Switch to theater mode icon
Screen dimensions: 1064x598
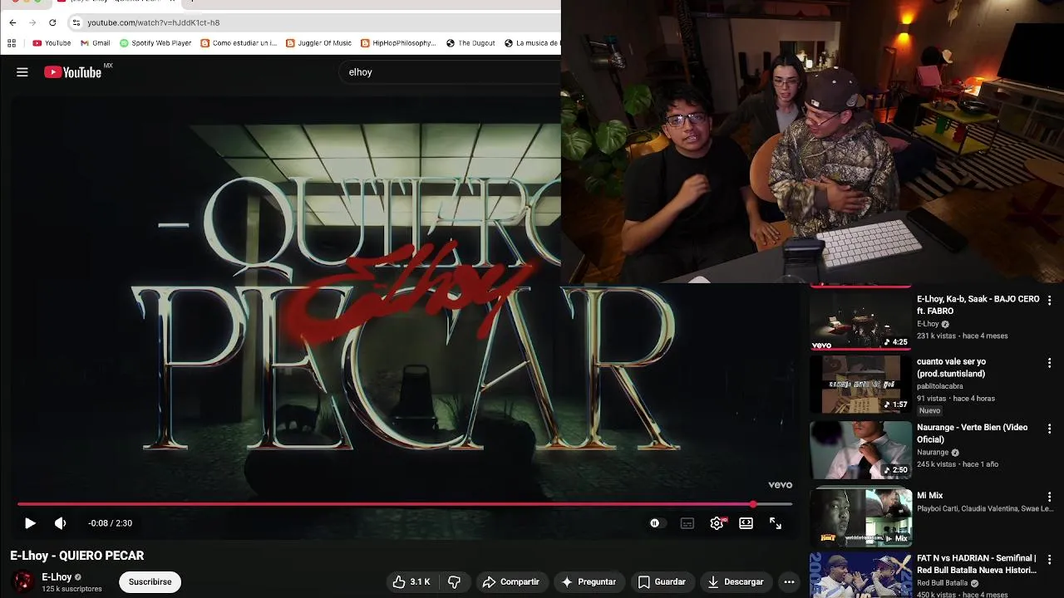point(746,523)
